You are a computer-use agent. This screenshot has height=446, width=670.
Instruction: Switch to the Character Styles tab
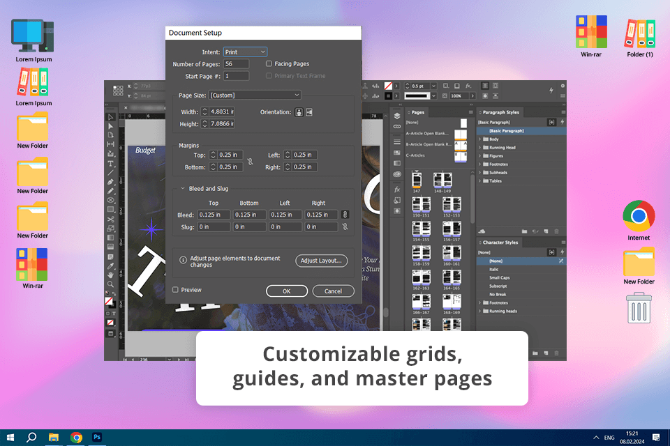(x=498, y=243)
